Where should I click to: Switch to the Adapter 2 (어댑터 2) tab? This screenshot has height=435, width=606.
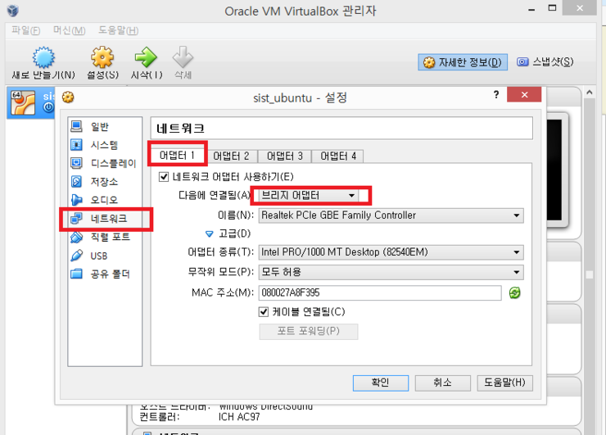pyautogui.click(x=231, y=156)
